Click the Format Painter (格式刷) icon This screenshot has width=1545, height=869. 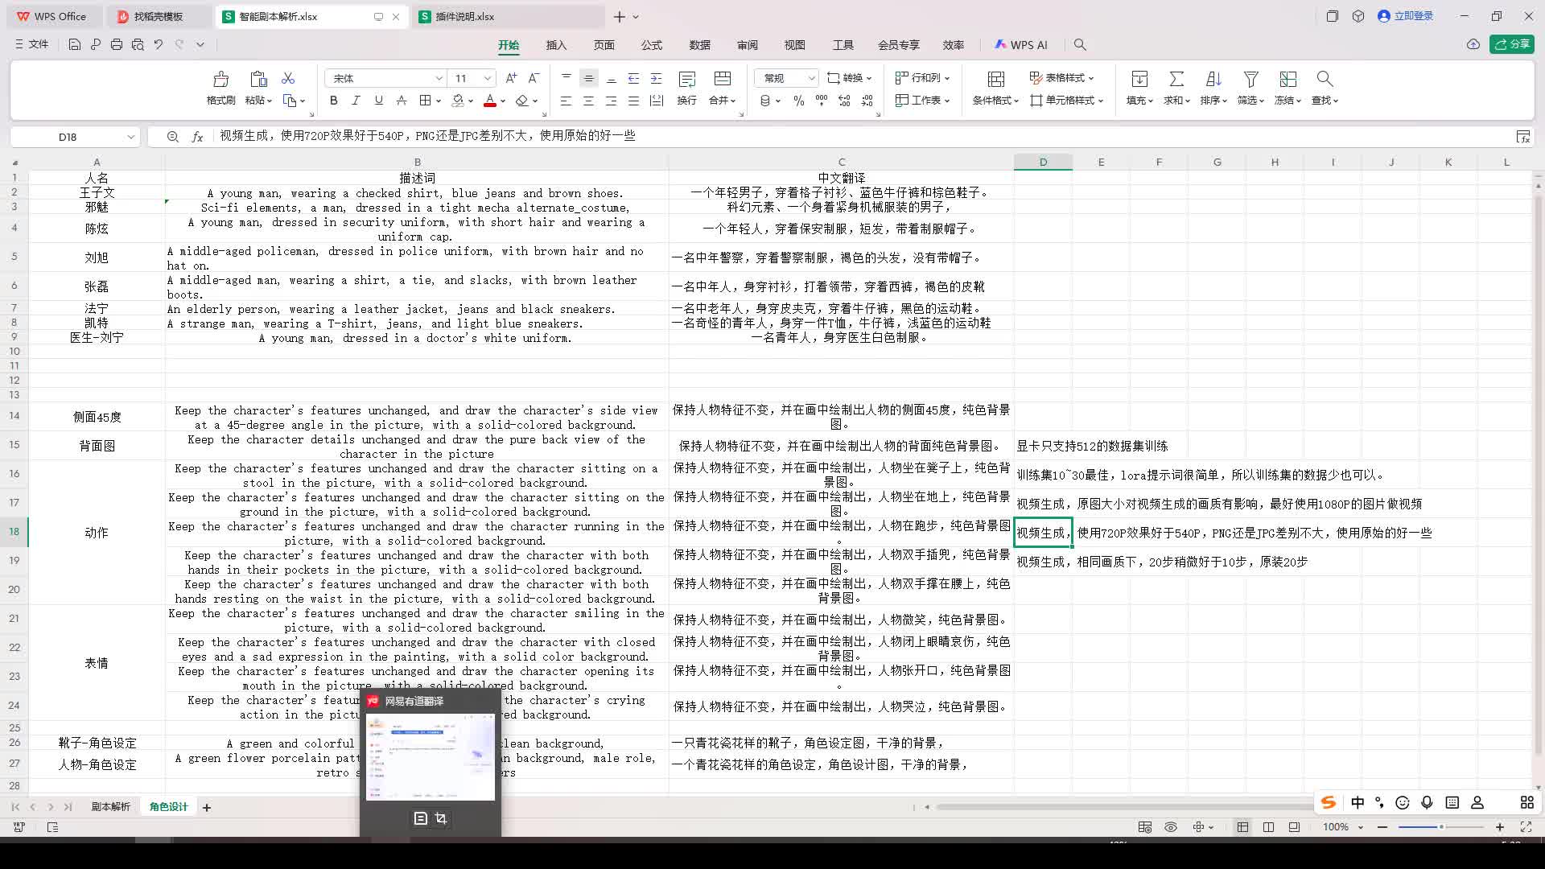(220, 79)
